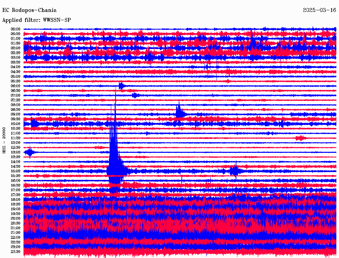339x258 pixels.
Task: Select the 12:00 time label
Action: click(16, 143)
